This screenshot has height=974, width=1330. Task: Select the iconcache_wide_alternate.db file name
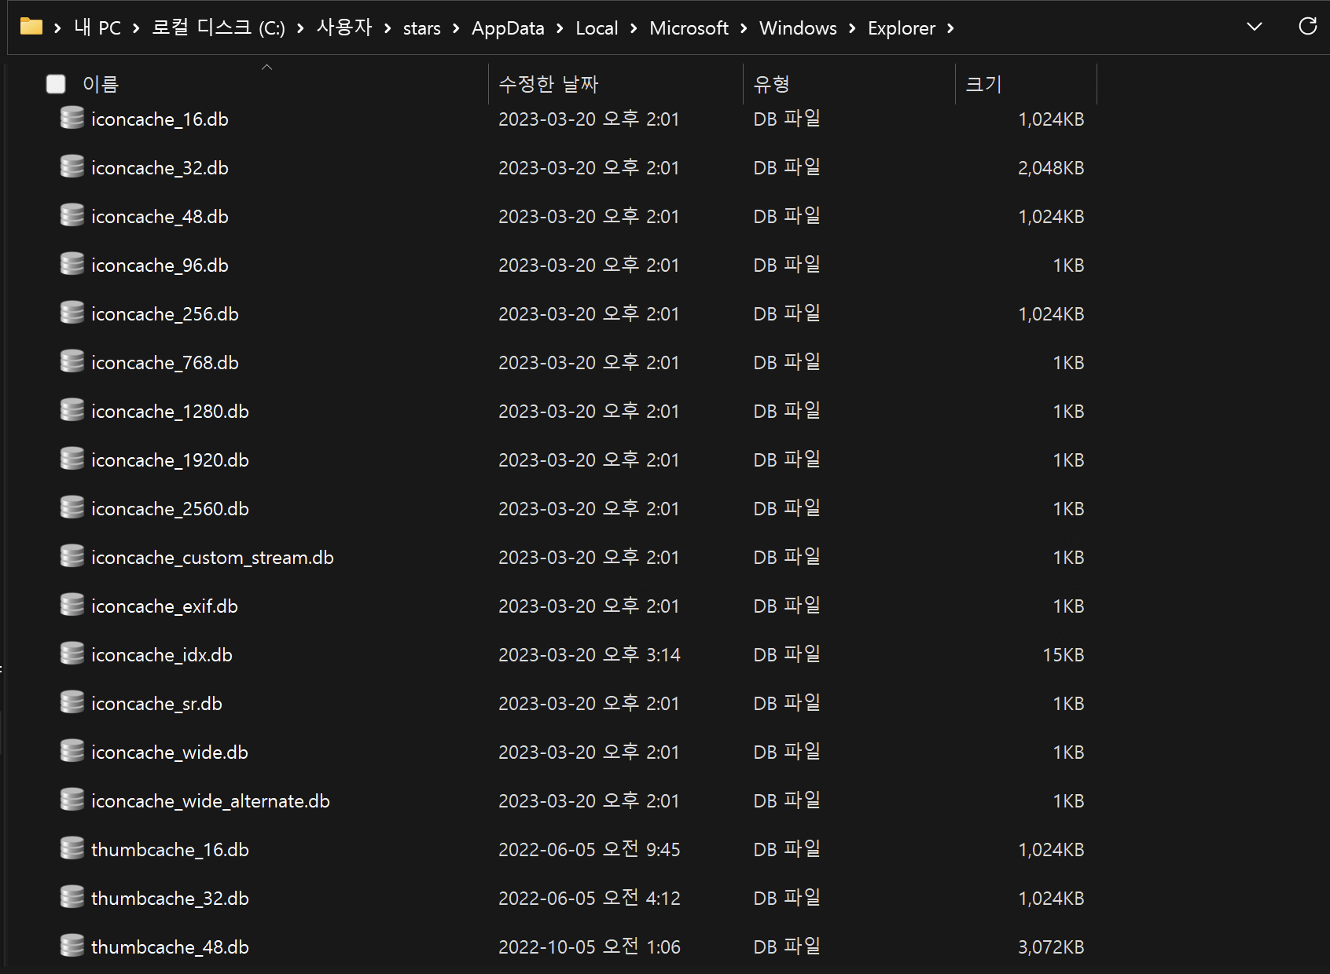pos(210,801)
